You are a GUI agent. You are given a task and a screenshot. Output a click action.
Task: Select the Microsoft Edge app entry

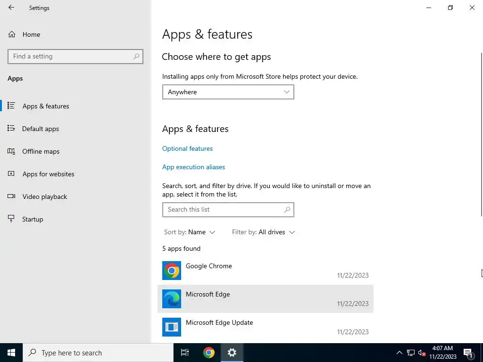(266, 299)
